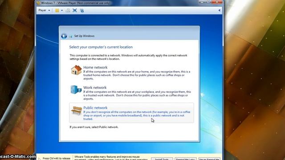Viewport: 285px width, 160px height.
Task: Click the Set Up Windows wizard icon
Action: click(x=70, y=36)
